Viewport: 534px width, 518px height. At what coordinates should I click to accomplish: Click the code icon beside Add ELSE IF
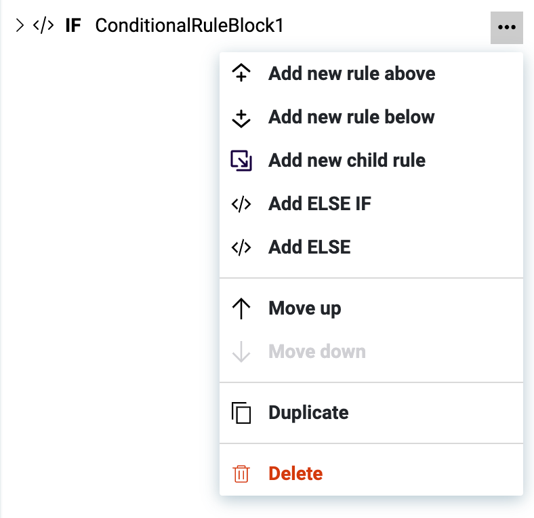pos(241,204)
